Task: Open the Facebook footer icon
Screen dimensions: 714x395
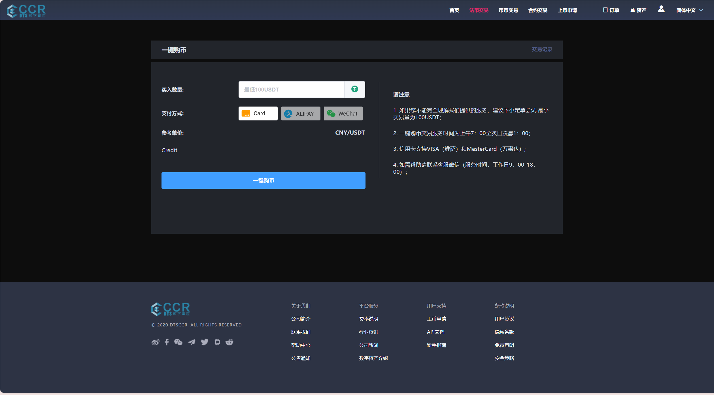Action: pyautogui.click(x=167, y=342)
